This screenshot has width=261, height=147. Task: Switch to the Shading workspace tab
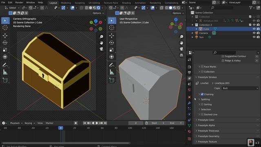(126, 3)
